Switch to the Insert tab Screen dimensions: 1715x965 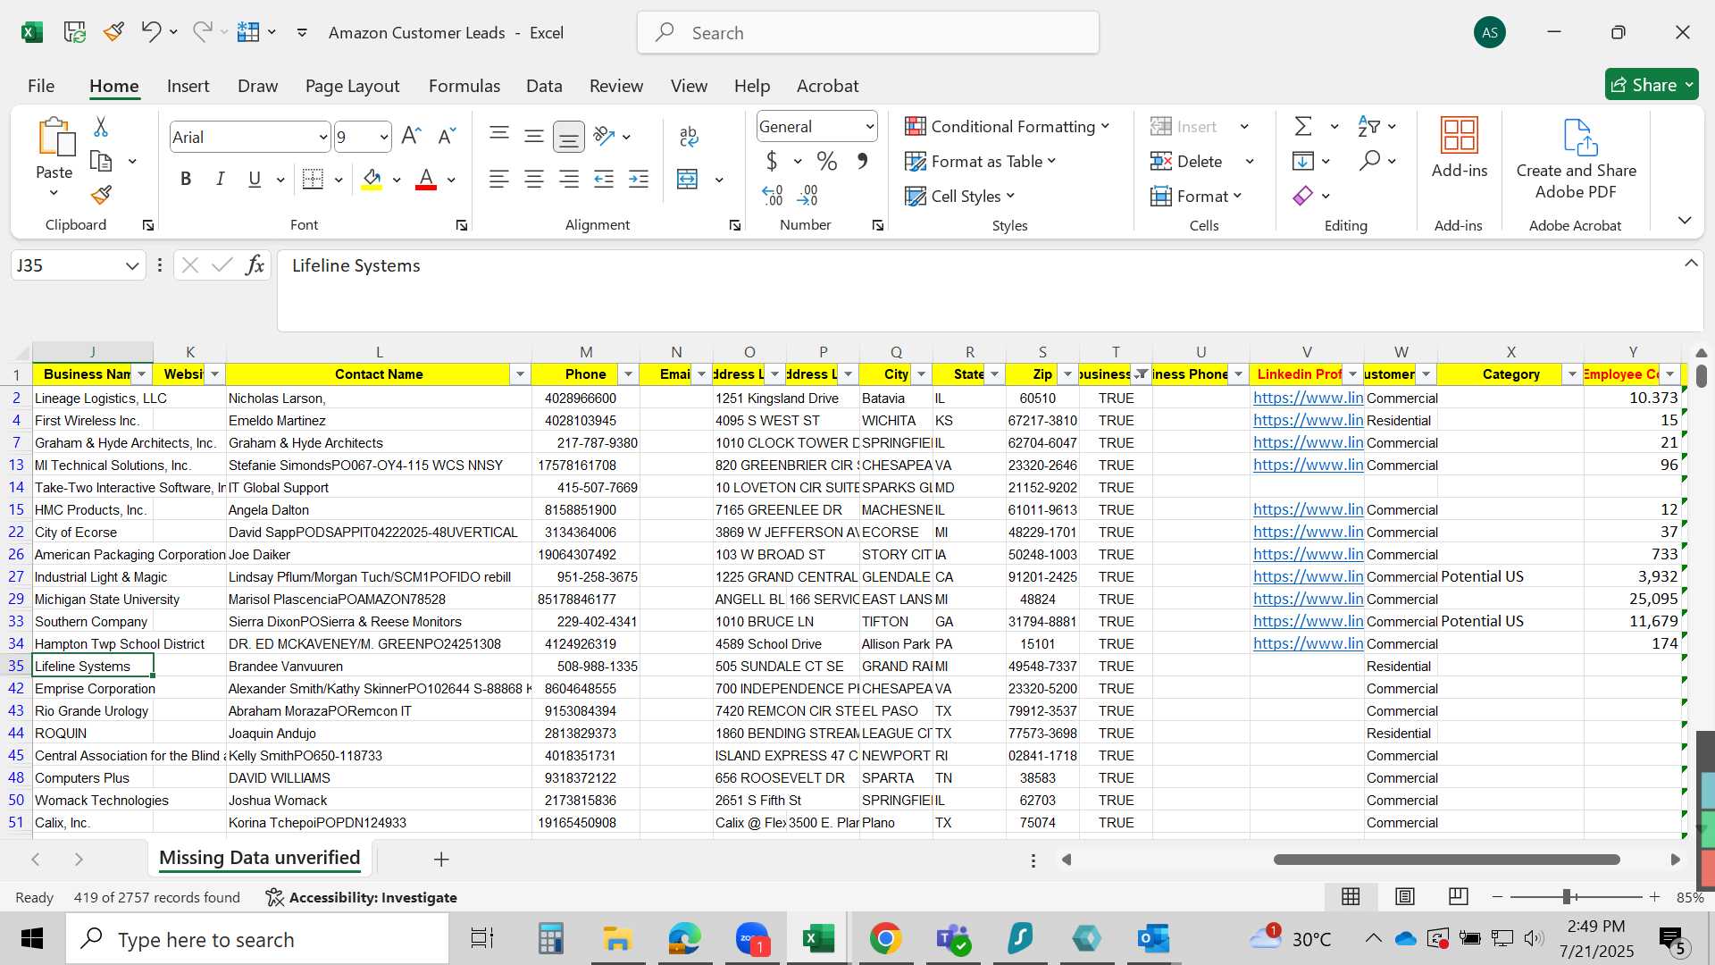[x=188, y=86]
